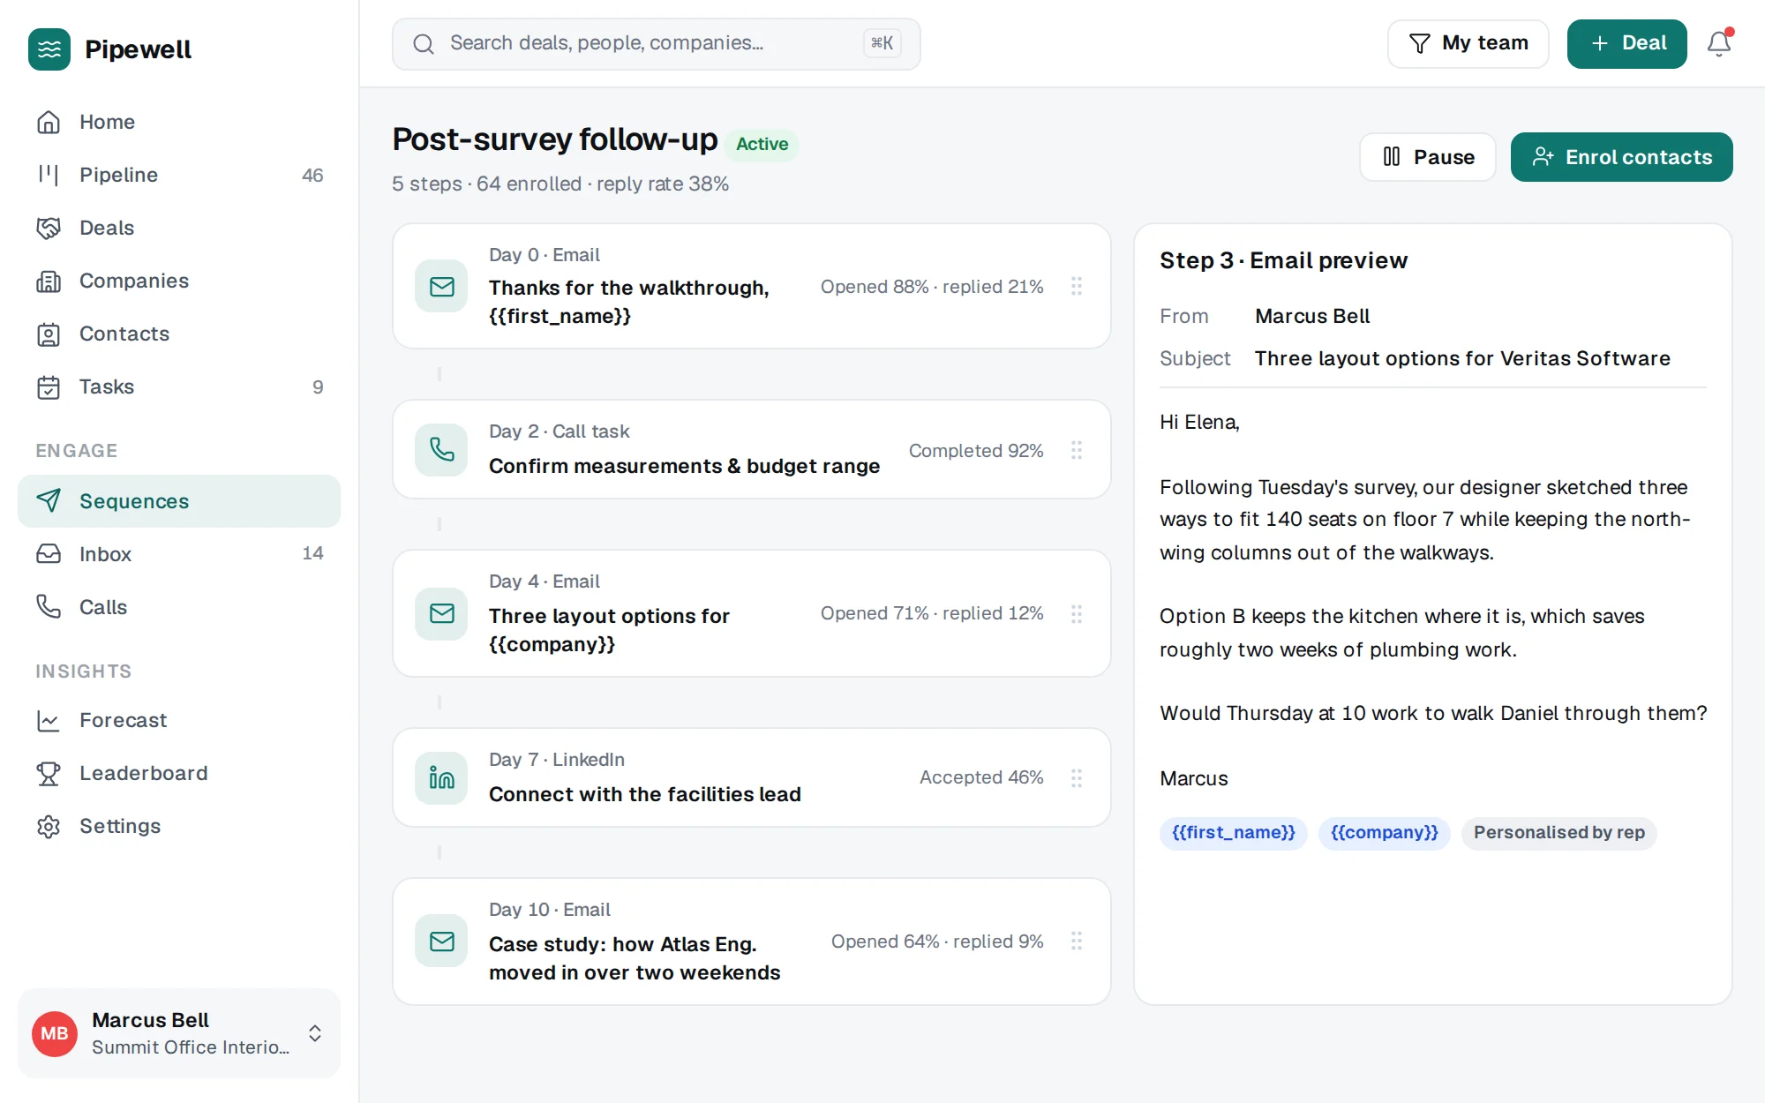Image resolution: width=1765 pixels, height=1103 pixels.
Task: Open the My team filter
Action: click(x=1468, y=43)
